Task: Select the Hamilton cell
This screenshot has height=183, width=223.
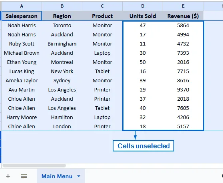Action: point(62,117)
